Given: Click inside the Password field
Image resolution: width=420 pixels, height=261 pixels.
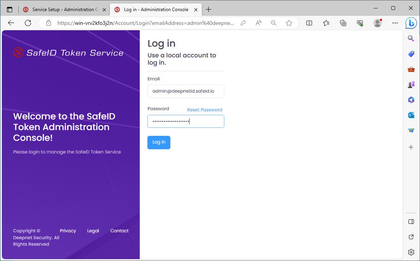Looking at the screenshot, I should coord(186,121).
